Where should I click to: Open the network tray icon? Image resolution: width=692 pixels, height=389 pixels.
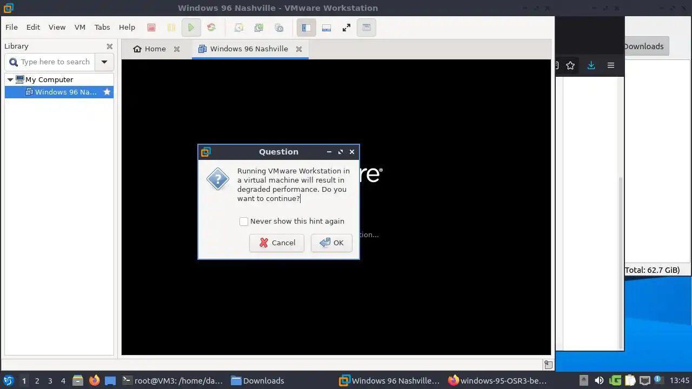coord(645,380)
